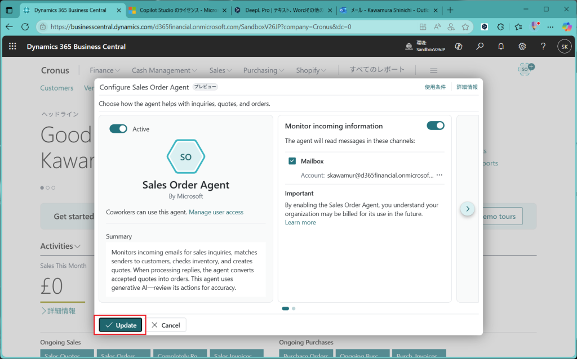The width and height of the screenshot is (577, 359).
Task: Go back in the browser
Action: coord(9,26)
